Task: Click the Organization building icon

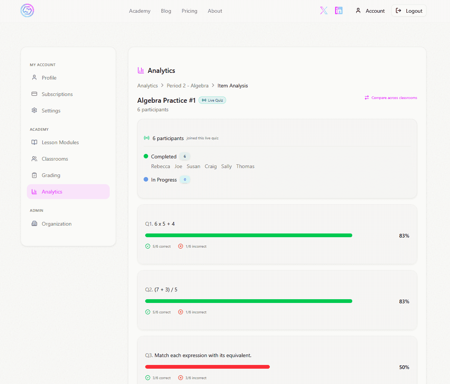Action: coord(34,224)
